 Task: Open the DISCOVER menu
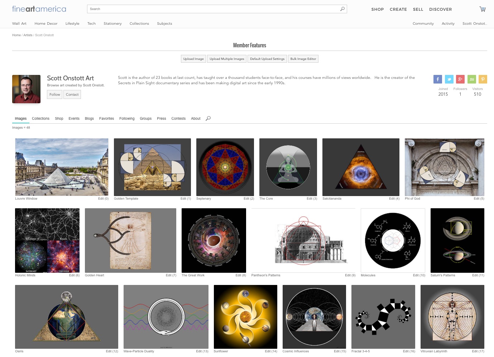tap(441, 9)
